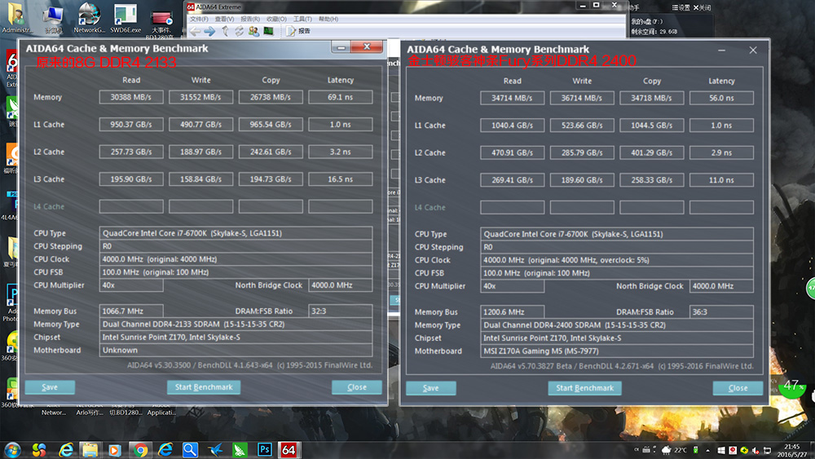Click the empty L4 Cache Read field in left window
The image size is (815, 459).
pos(131,206)
